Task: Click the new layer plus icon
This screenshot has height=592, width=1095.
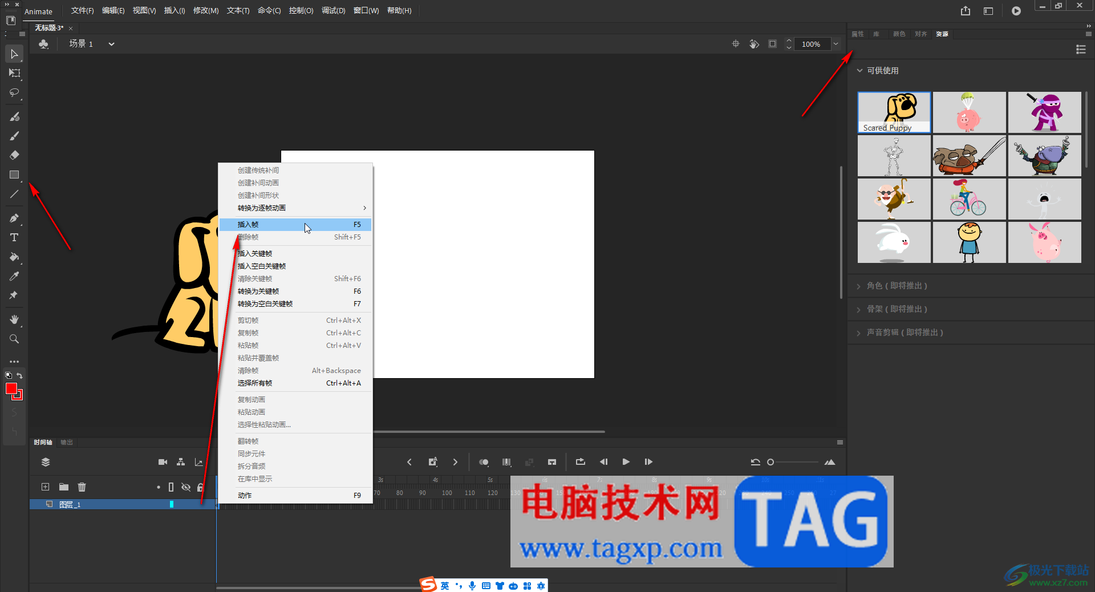Action: (x=45, y=486)
